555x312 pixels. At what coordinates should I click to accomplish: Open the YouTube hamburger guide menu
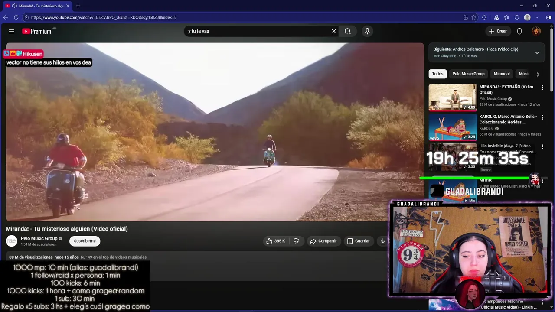12,31
